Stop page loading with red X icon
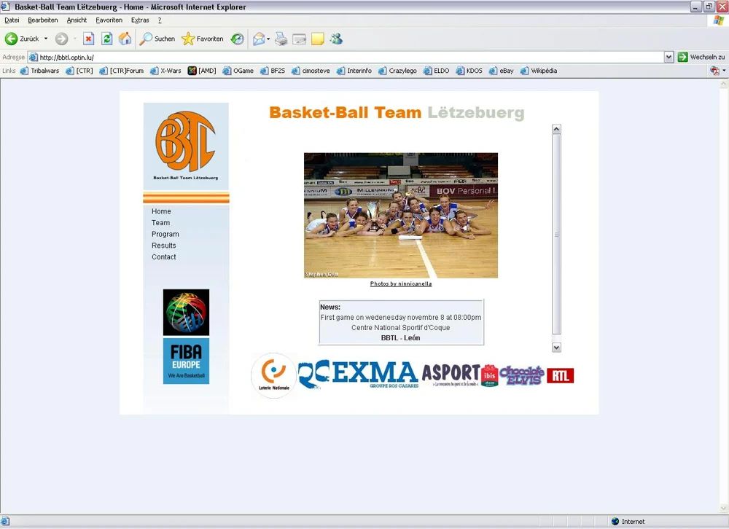729x529 pixels. coord(88,39)
